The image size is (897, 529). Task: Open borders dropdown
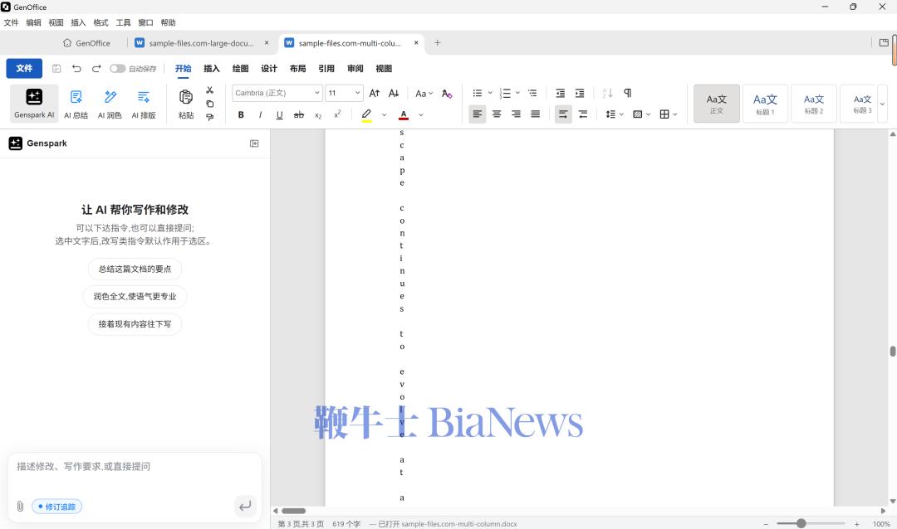coord(668,114)
